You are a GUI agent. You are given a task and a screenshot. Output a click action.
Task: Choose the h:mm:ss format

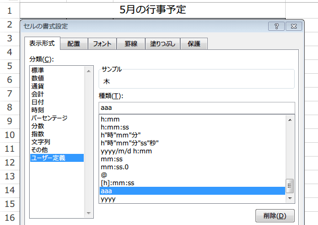tap(192, 127)
